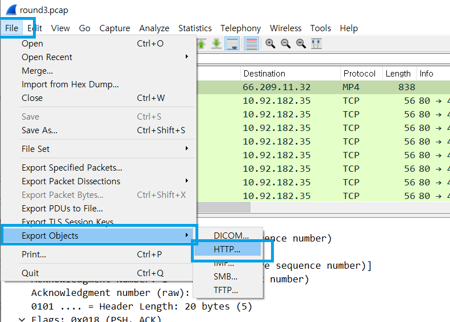Expand the File Set submenu

(99, 149)
